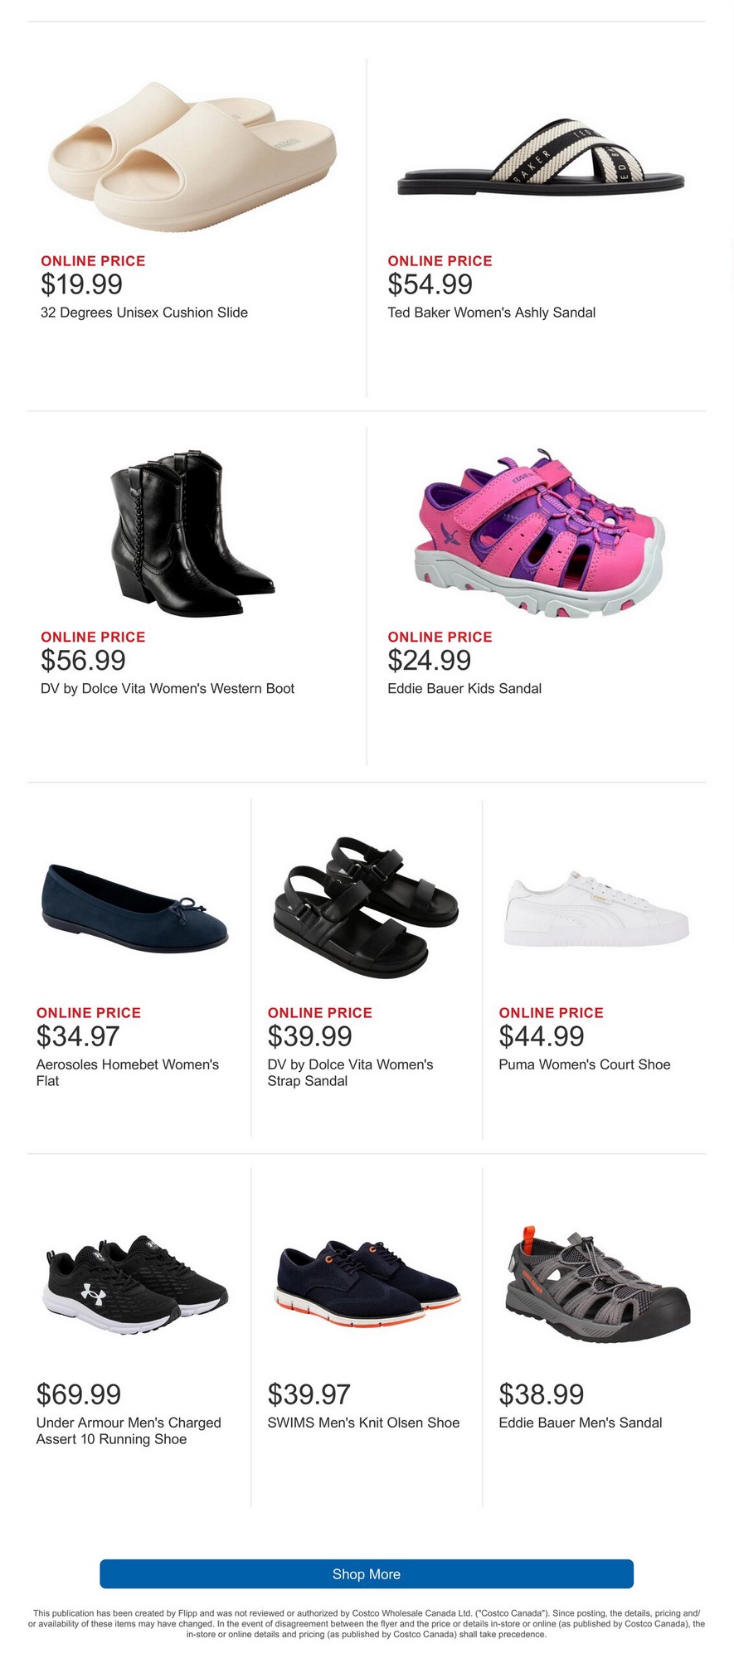Click the $69.99 Under Armour price

[x=79, y=1394]
